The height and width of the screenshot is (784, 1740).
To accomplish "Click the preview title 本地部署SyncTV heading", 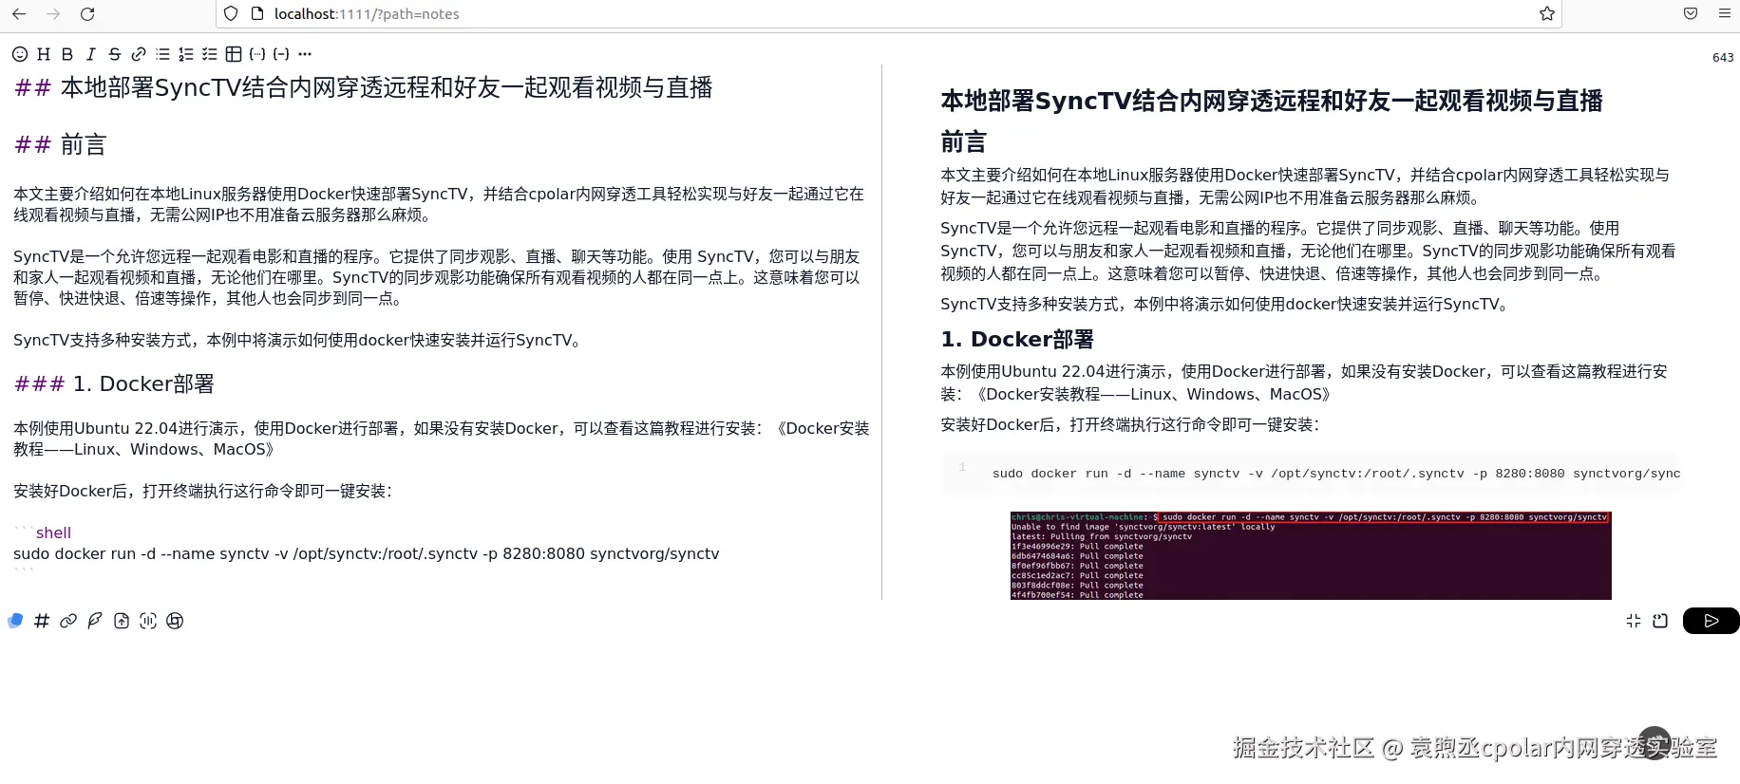I will (x=1272, y=101).
